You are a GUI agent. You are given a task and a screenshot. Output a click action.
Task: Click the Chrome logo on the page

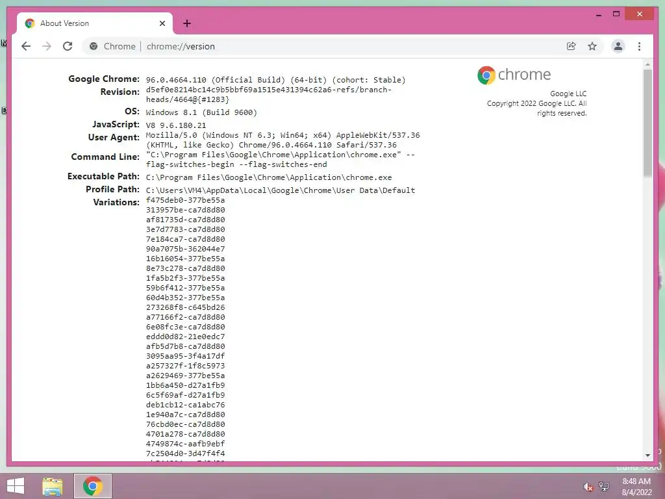(x=514, y=75)
